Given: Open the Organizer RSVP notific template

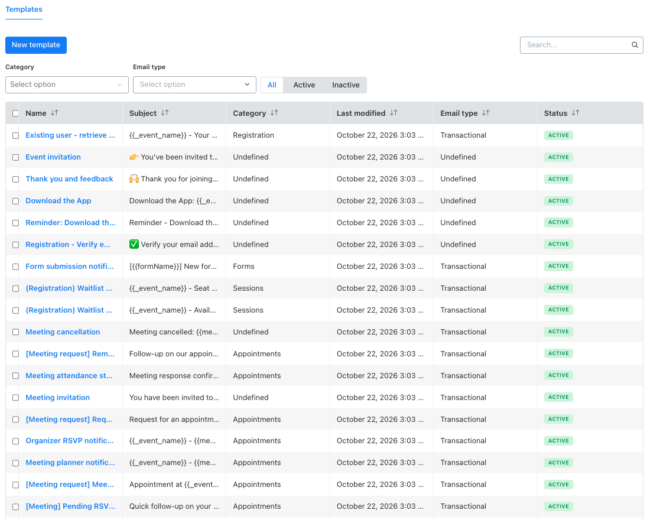Looking at the screenshot, I should [x=70, y=441].
